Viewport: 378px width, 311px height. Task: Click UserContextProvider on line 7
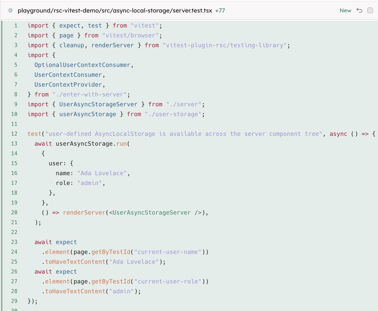click(x=68, y=84)
